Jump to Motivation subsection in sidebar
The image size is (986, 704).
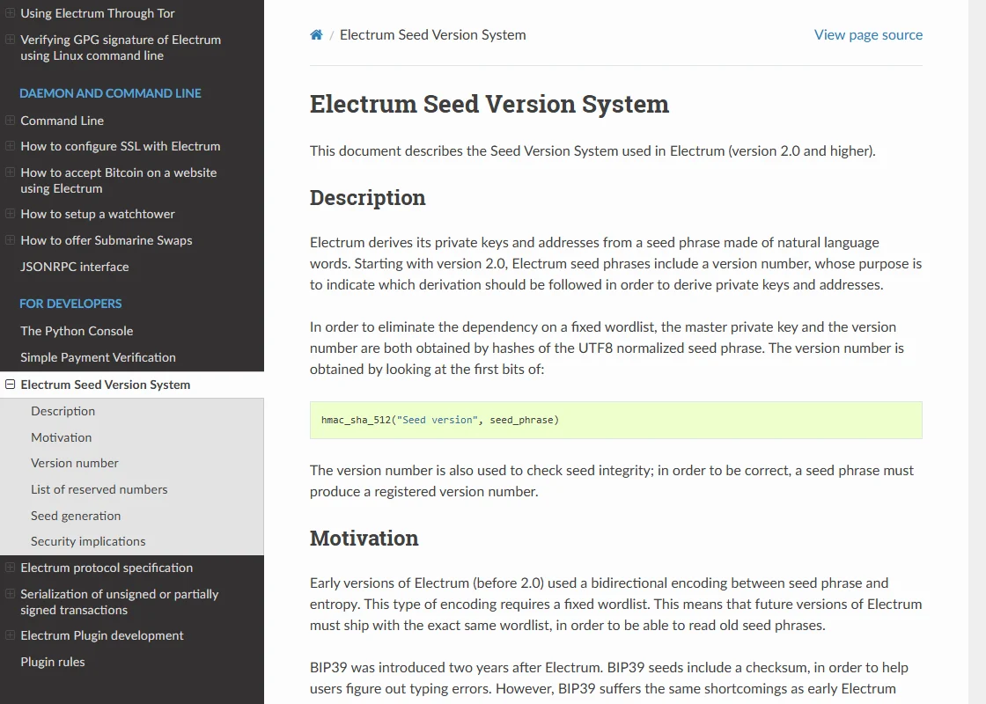pos(61,437)
